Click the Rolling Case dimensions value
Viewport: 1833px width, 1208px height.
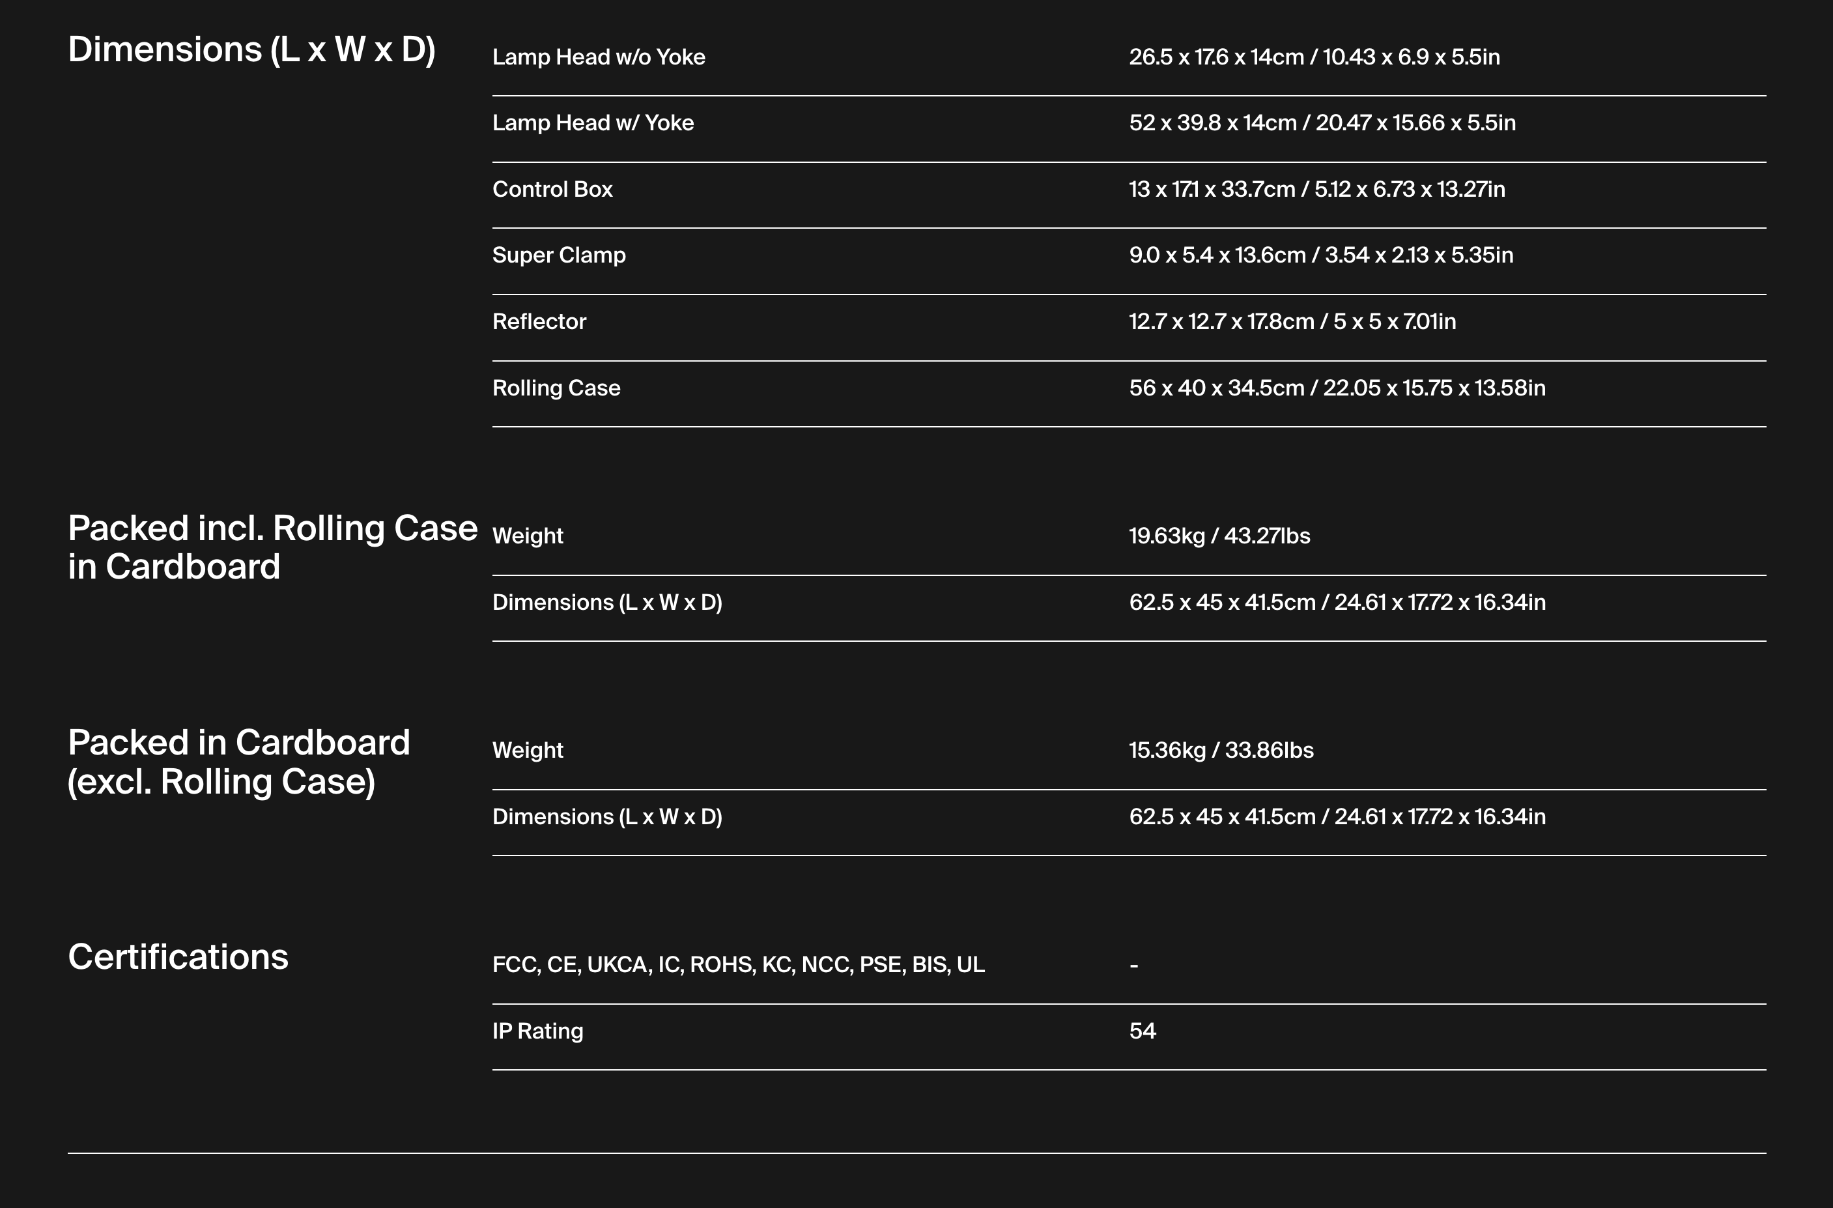[1337, 388]
